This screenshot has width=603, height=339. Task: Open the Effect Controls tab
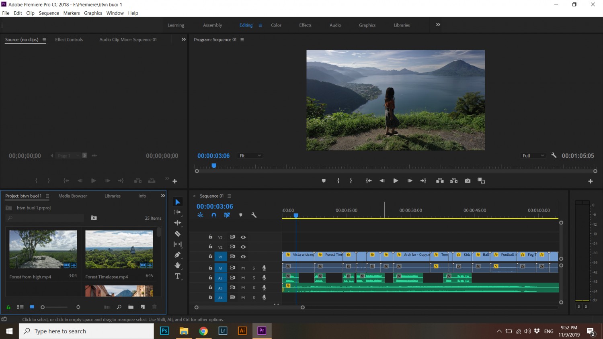click(x=69, y=39)
